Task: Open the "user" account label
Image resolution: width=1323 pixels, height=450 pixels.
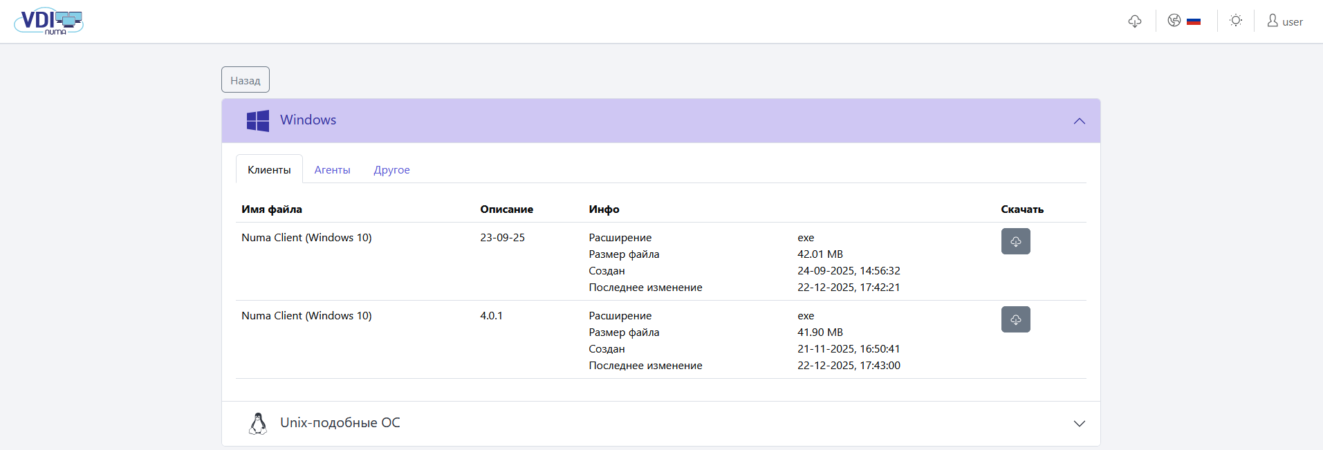Action: (x=1293, y=22)
